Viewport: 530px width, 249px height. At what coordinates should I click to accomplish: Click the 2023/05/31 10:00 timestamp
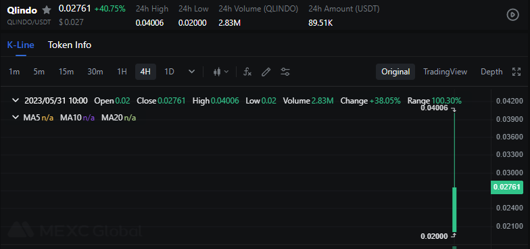click(x=56, y=100)
